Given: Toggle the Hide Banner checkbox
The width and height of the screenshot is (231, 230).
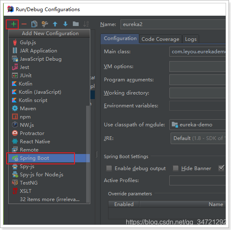Looking at the screenshot, I should click(x=176, y=168).
